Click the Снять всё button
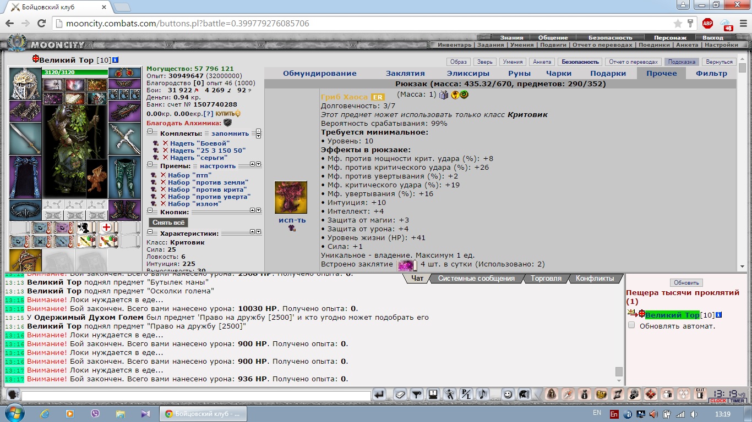The image size is (752, 422). pyautogui.click(x=168, y=223)
